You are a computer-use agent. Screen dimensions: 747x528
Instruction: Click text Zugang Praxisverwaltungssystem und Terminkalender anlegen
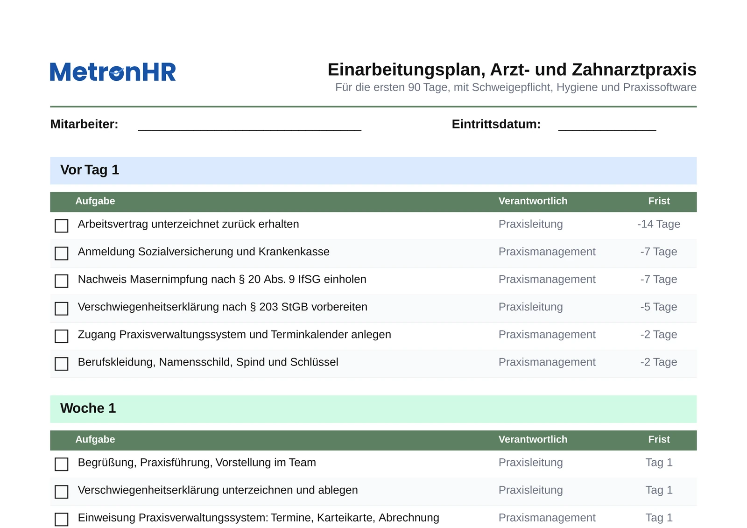234,335
